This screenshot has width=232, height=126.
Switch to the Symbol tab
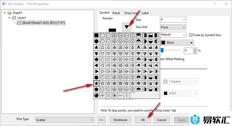click(x=104, y=13)
